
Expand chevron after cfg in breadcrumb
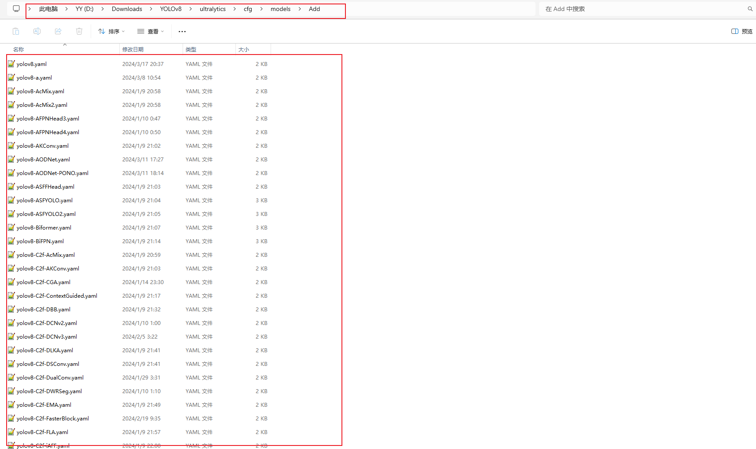coord(261,9)
